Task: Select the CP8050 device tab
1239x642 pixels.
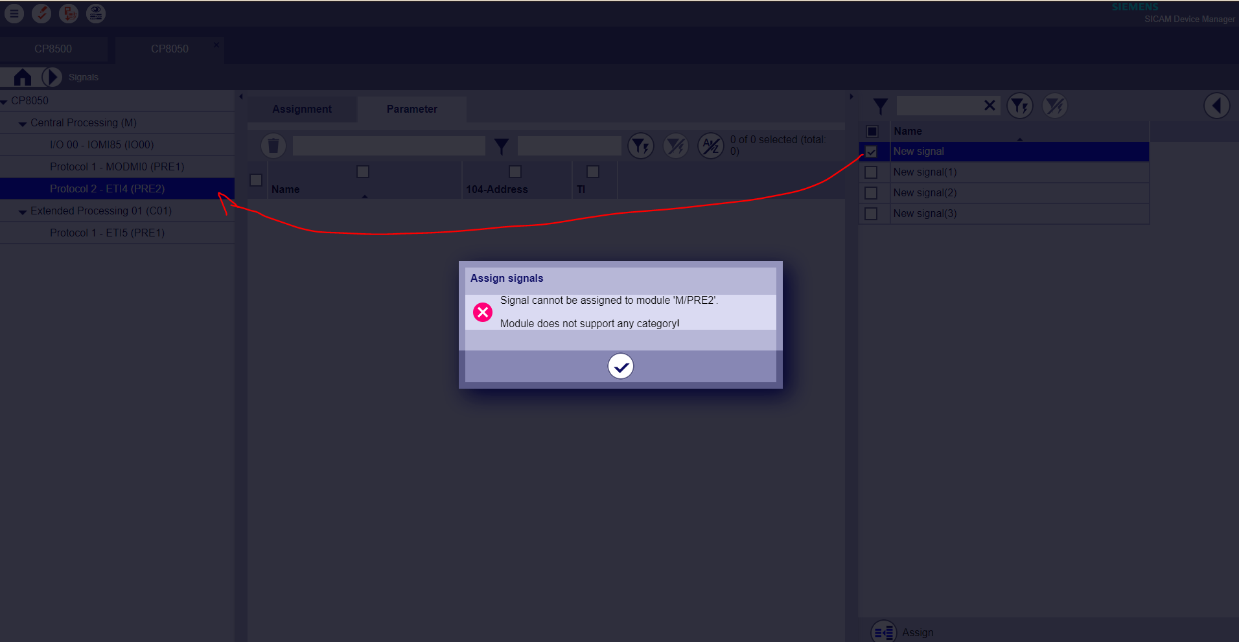Action: click(x=170, y=49)
